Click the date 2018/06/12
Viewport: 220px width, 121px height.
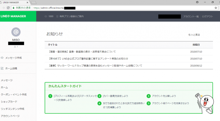(x=196, y=66)
